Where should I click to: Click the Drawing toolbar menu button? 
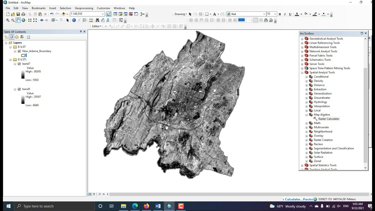tap(181, 14)
